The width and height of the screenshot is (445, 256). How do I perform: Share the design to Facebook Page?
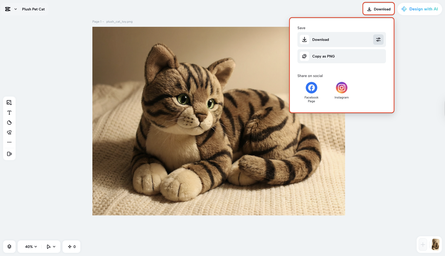click(x=311, y=88)
